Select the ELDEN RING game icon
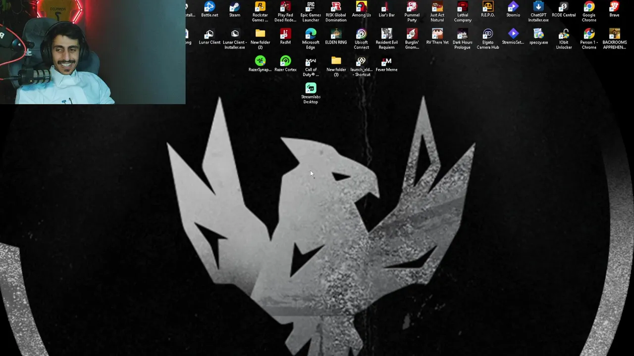 336,37
